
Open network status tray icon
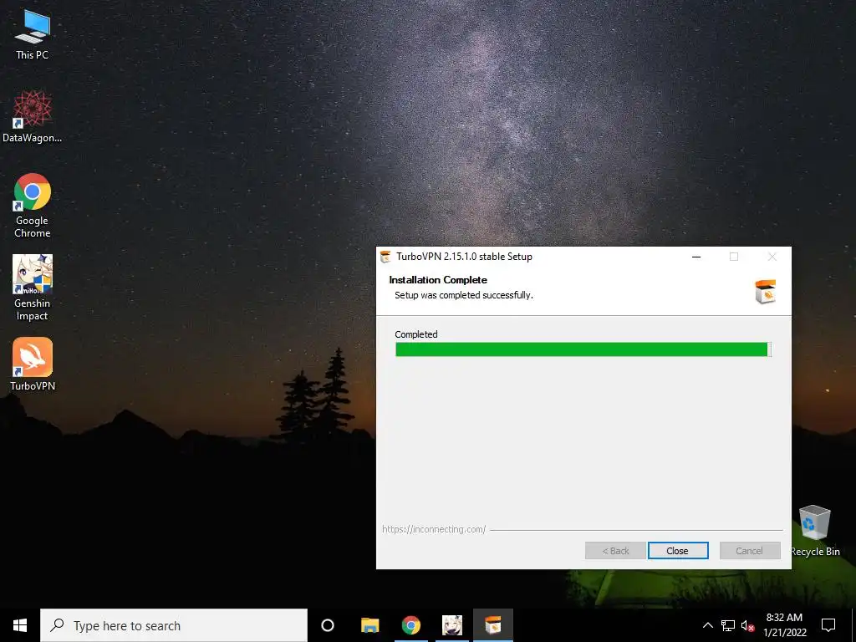[x=728, y=625]
